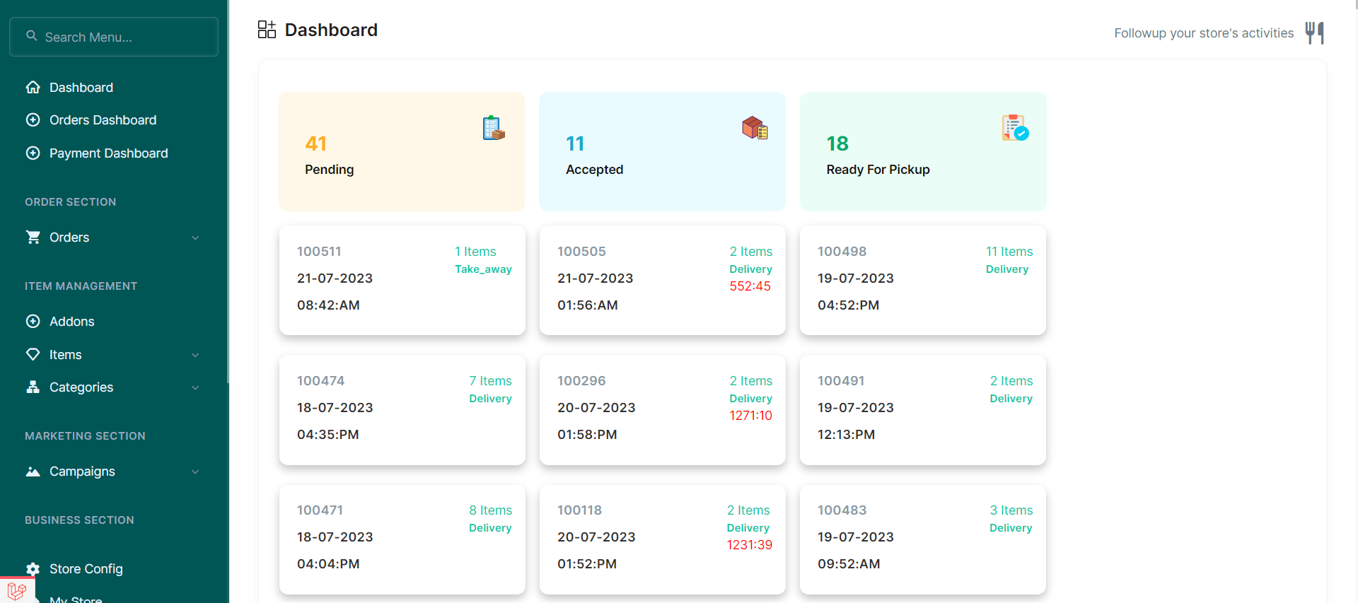Open order 100511 take-away card

coord(402,280)
